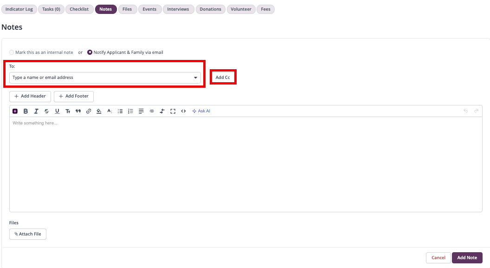
Task: Open the Tasks (0) tab
Action: click(x=51, y=9)
